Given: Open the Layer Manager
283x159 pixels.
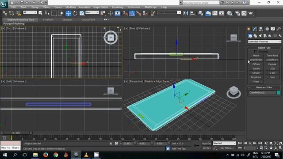Looking at the screenshot, I should 200,13.
